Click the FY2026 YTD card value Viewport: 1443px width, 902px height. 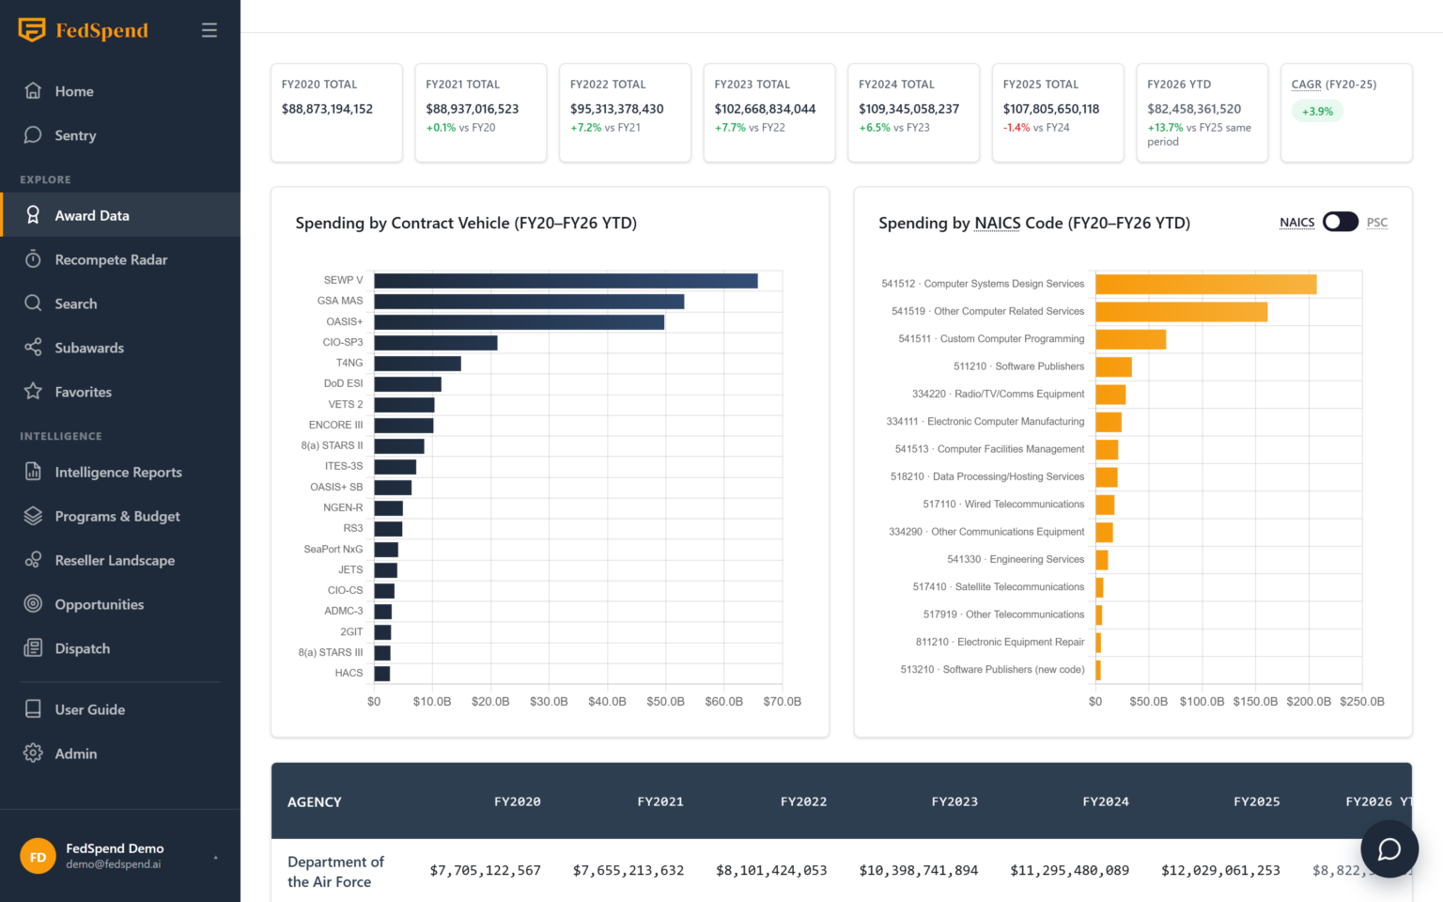click(x=1194, y=109)
